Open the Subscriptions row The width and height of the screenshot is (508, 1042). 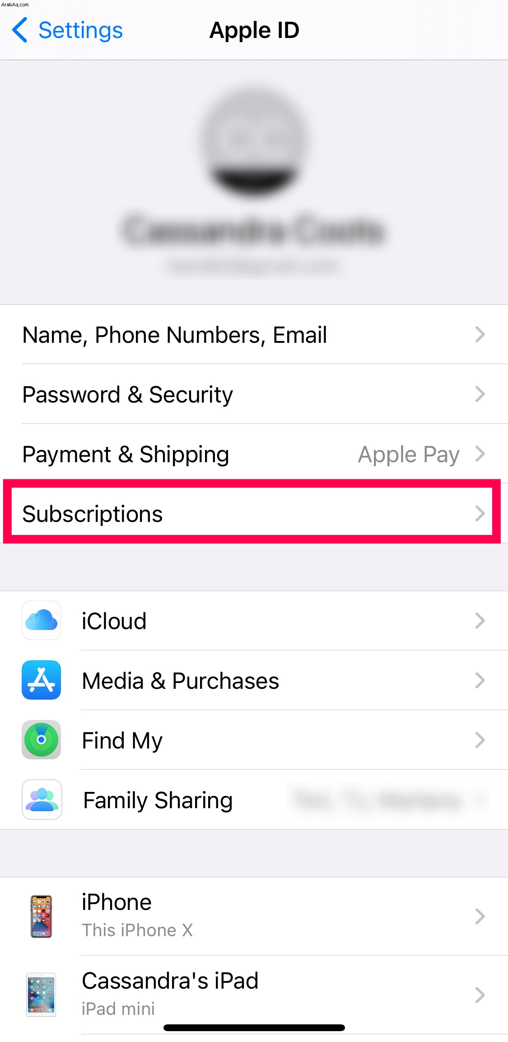pos(254,513)
